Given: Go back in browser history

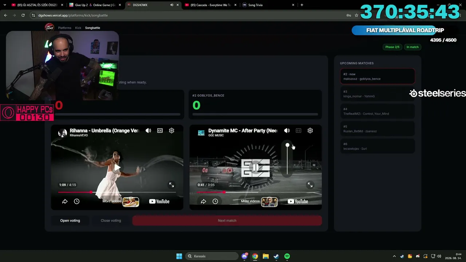Looking at the screenshot, I should pos(5,15).
